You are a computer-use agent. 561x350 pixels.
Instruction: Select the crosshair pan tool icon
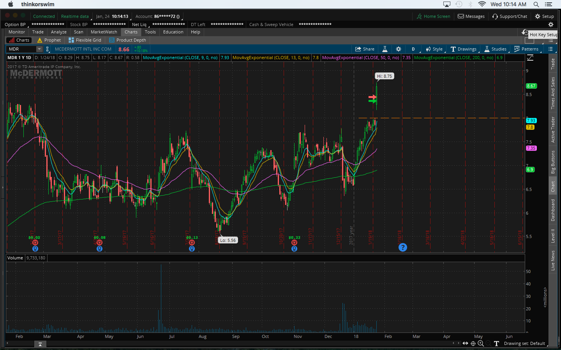pyautogui.click(x=473, y=343)
